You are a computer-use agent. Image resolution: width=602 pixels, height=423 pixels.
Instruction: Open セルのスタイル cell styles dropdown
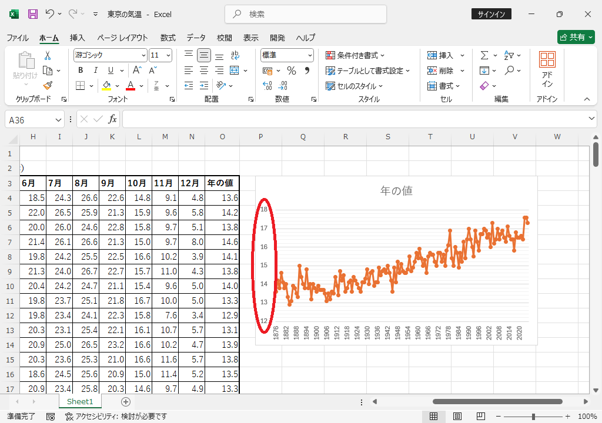coord(354,86)
